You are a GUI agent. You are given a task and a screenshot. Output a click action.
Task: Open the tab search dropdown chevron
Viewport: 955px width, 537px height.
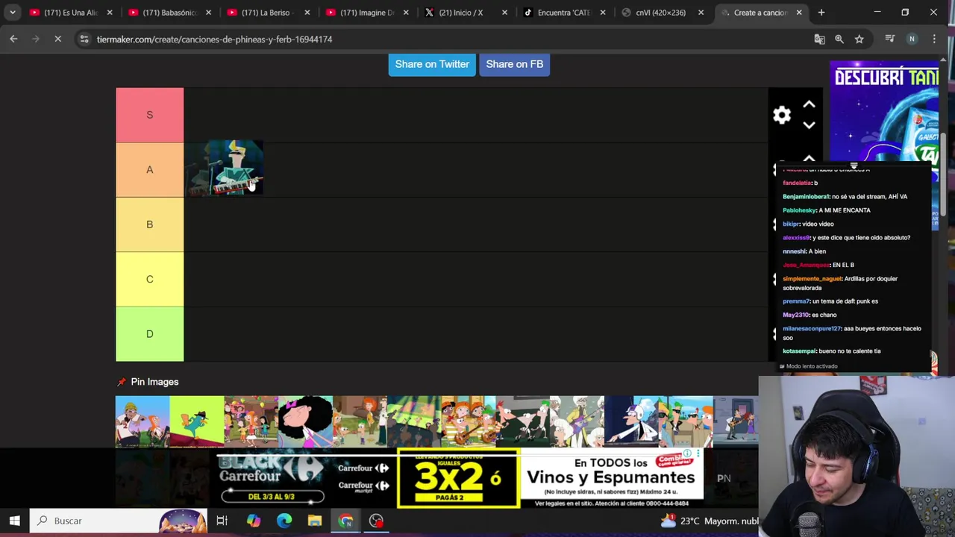13,13
